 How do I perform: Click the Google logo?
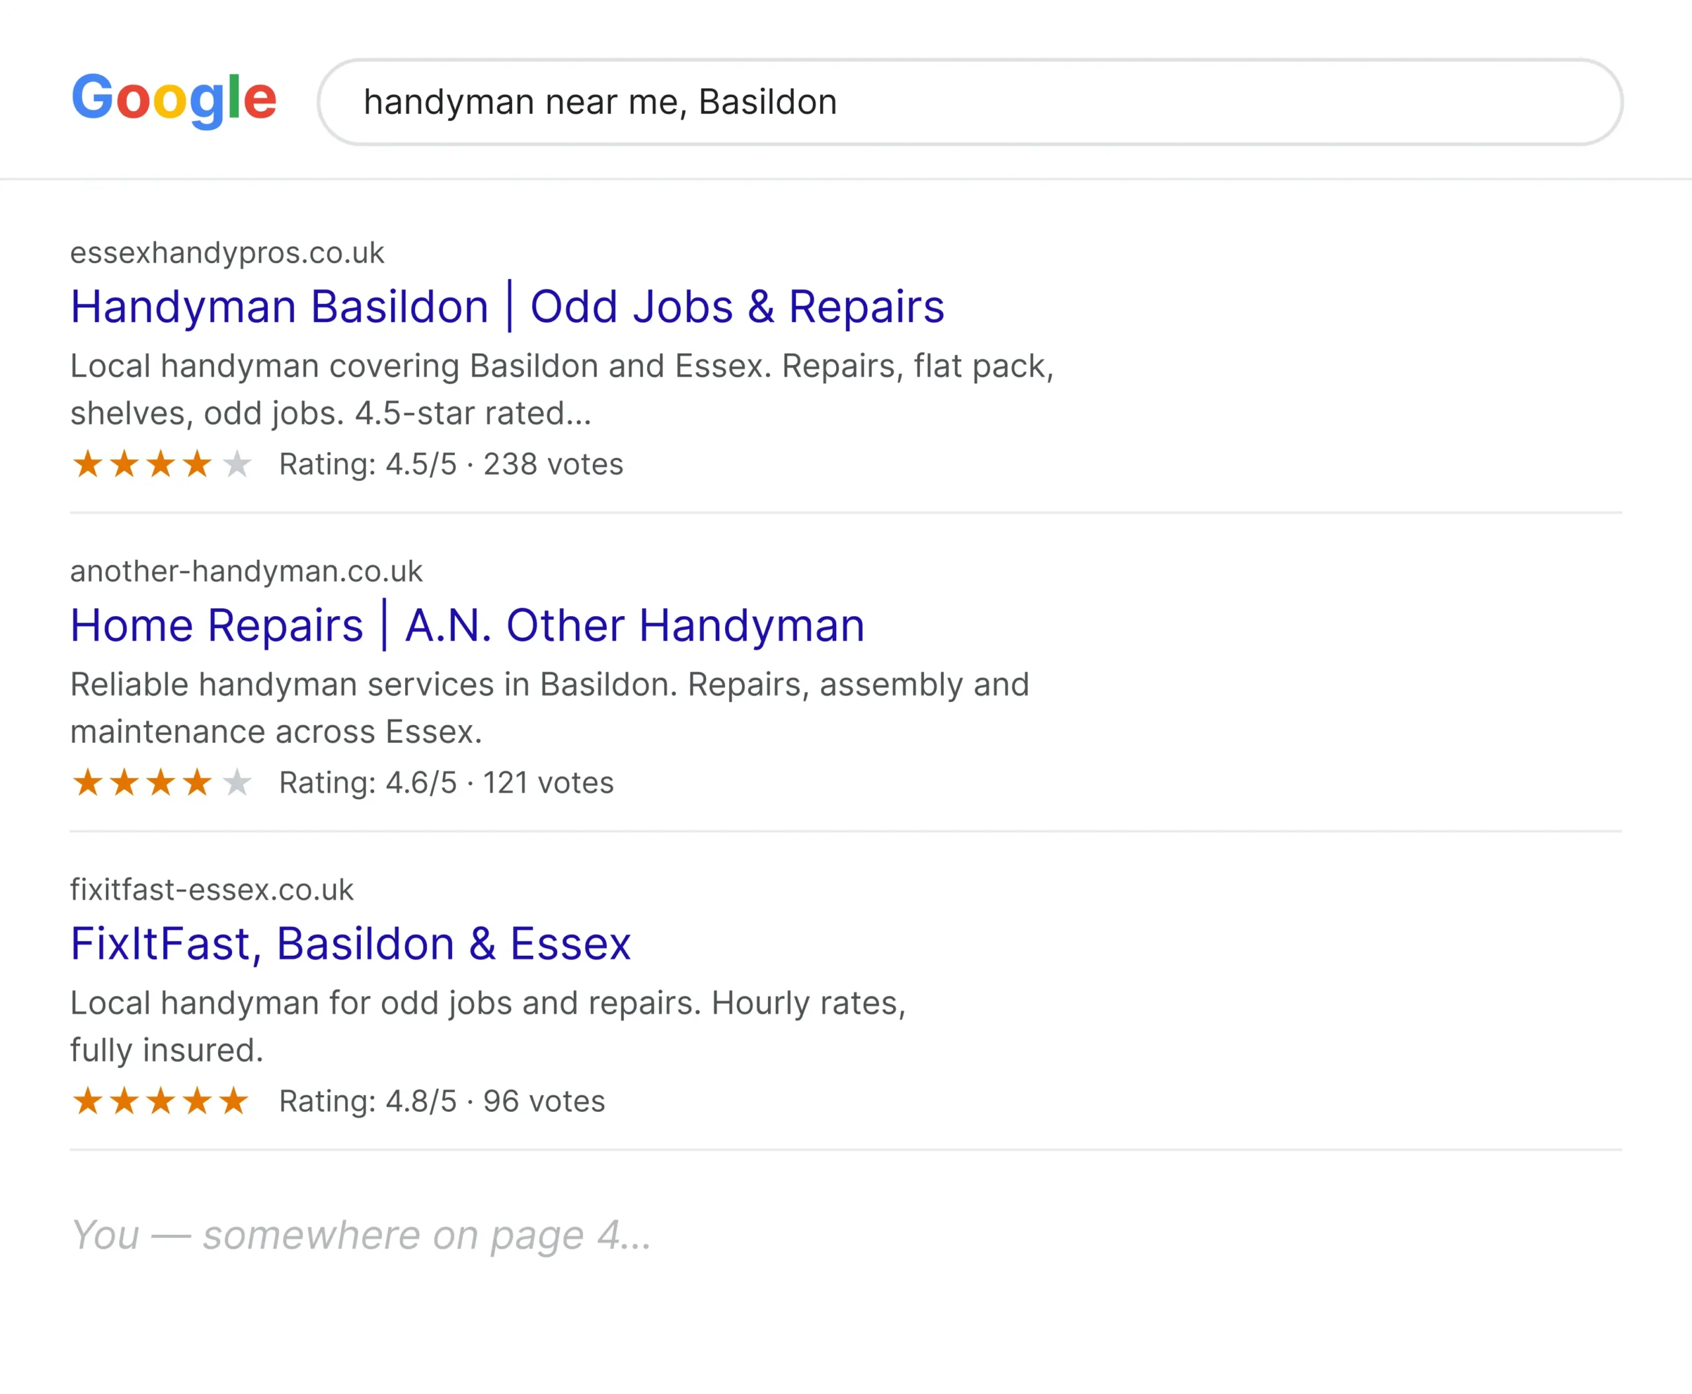174,100
